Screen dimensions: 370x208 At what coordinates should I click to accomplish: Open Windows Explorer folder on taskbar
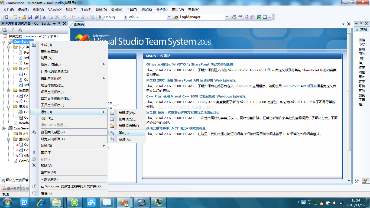coord(57,202)
